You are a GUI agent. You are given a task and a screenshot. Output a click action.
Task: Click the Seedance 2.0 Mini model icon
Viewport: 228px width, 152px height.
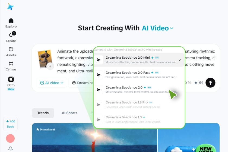click(x=99, y=60)
